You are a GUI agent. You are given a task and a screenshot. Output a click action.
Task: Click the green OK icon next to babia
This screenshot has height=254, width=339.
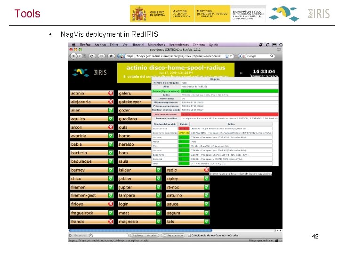(x=111, y=144)
